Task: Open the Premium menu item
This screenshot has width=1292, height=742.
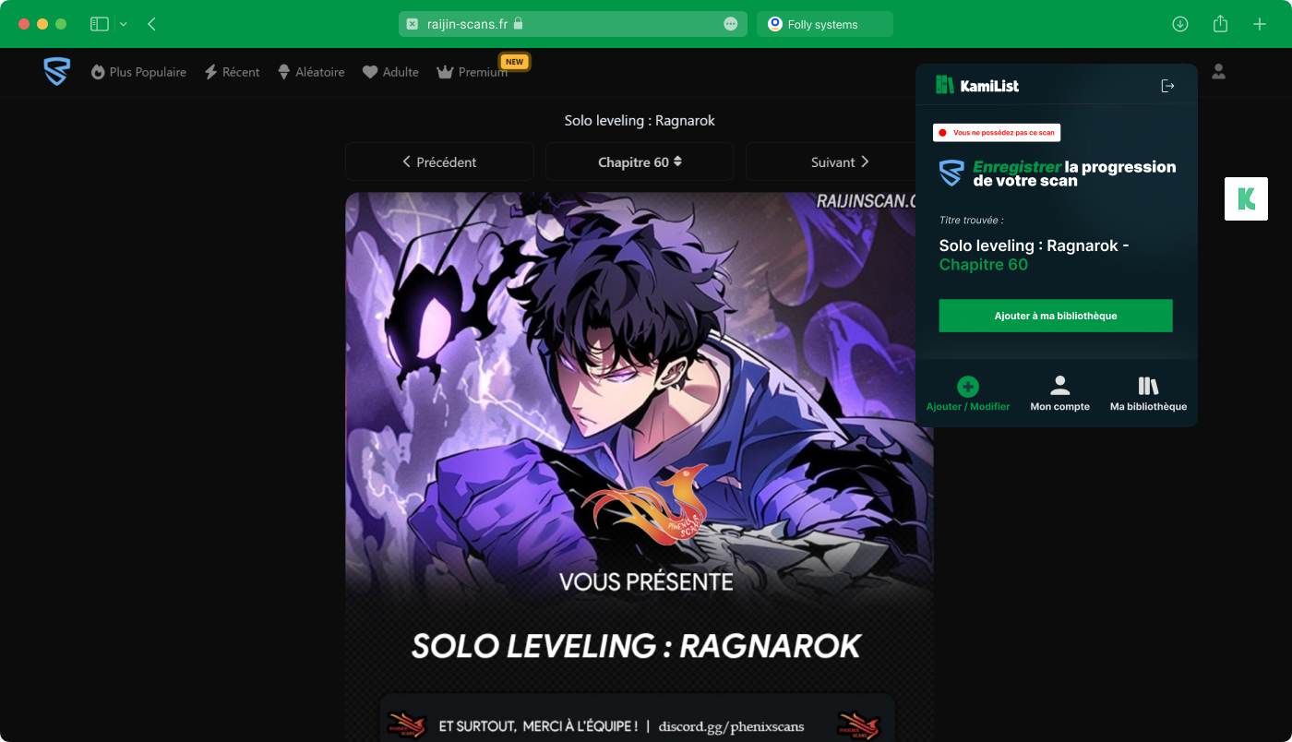Action: [x=473, y=72]
